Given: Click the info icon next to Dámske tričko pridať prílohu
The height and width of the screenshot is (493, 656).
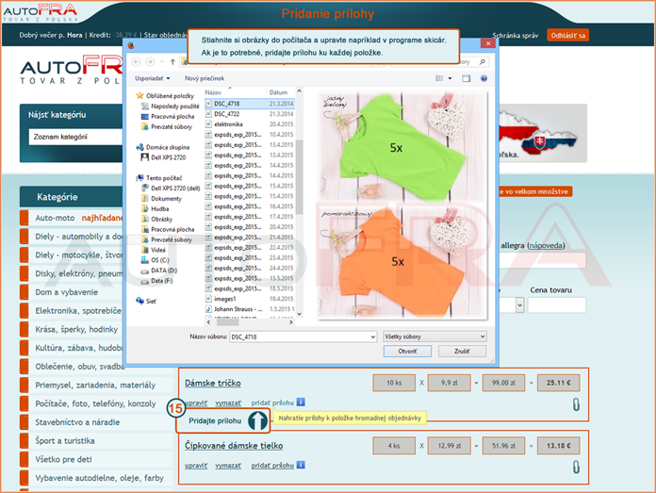Looking at the screenshot, I should [x=301, y=403].
